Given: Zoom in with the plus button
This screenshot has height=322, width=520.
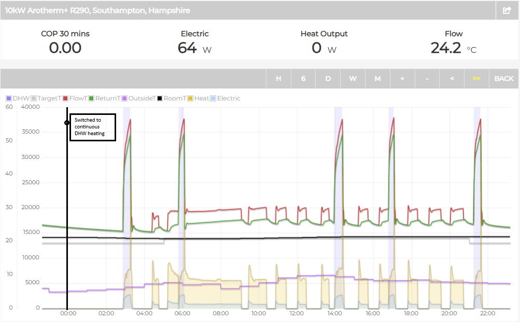Looking at the screenshot, I should point(402,79).
